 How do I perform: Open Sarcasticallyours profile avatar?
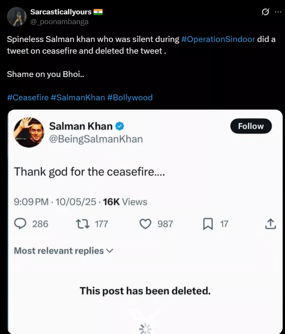[16, 17]
